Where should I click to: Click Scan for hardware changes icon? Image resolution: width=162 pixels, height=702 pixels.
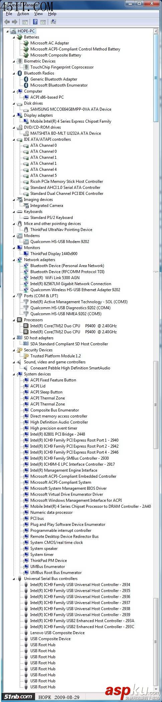[x=53, y=22]
